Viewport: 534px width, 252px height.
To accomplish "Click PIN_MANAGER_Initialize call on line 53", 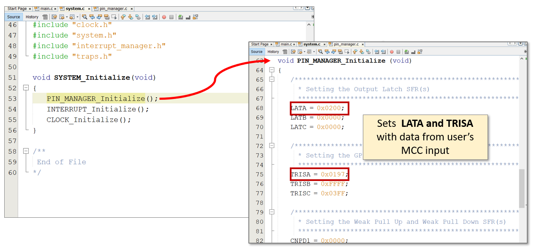I will (96, 99).
